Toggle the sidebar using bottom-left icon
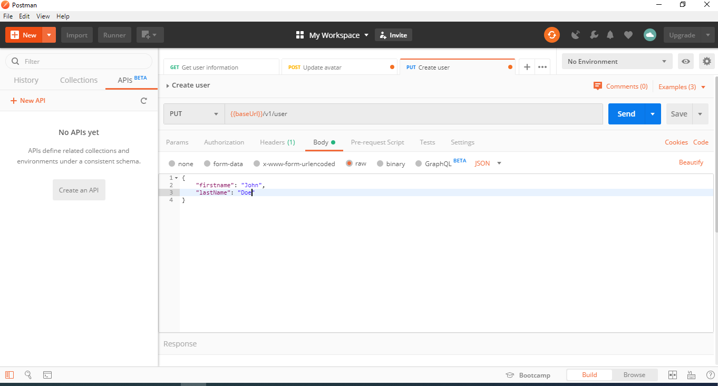 tap(9, 375)
